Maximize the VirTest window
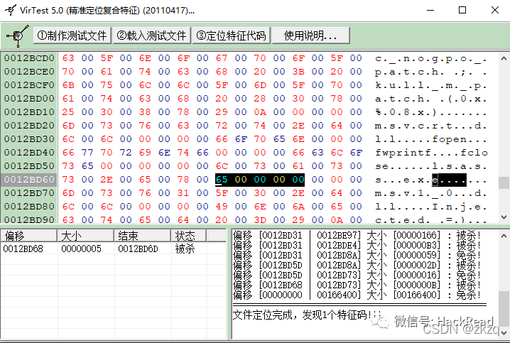Viewport: 510px width, 343px height. [x=462, y=10]
